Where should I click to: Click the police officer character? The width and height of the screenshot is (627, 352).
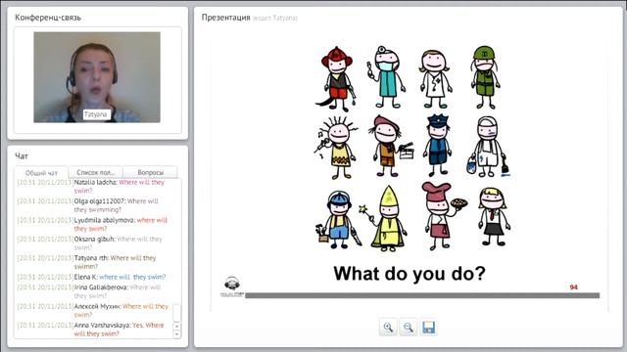tap(438, 146)
